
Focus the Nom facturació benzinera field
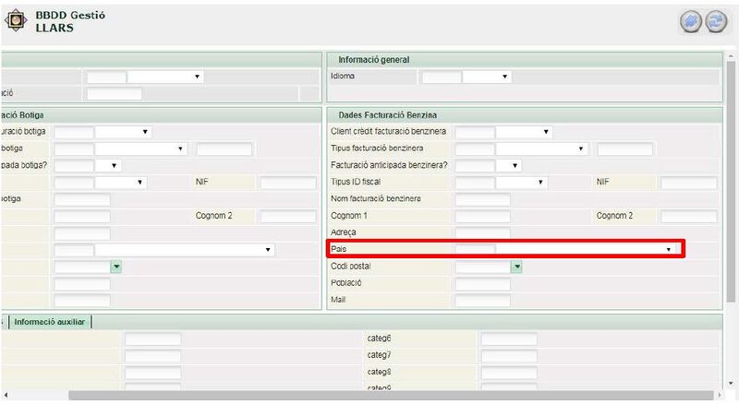tap(482, 199)
